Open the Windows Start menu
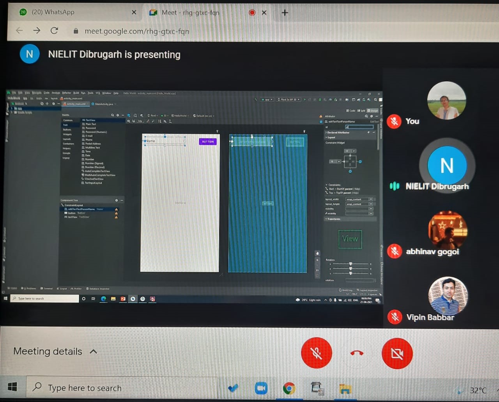The image size is (499, 402). (x=12, y=387)
